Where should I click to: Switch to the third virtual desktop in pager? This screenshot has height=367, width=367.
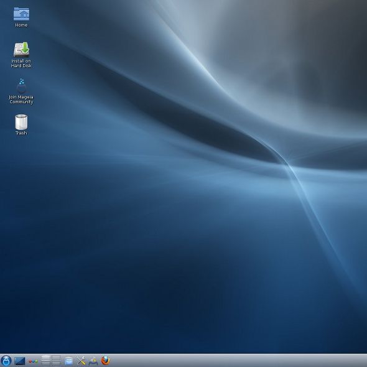coord(45,363)
